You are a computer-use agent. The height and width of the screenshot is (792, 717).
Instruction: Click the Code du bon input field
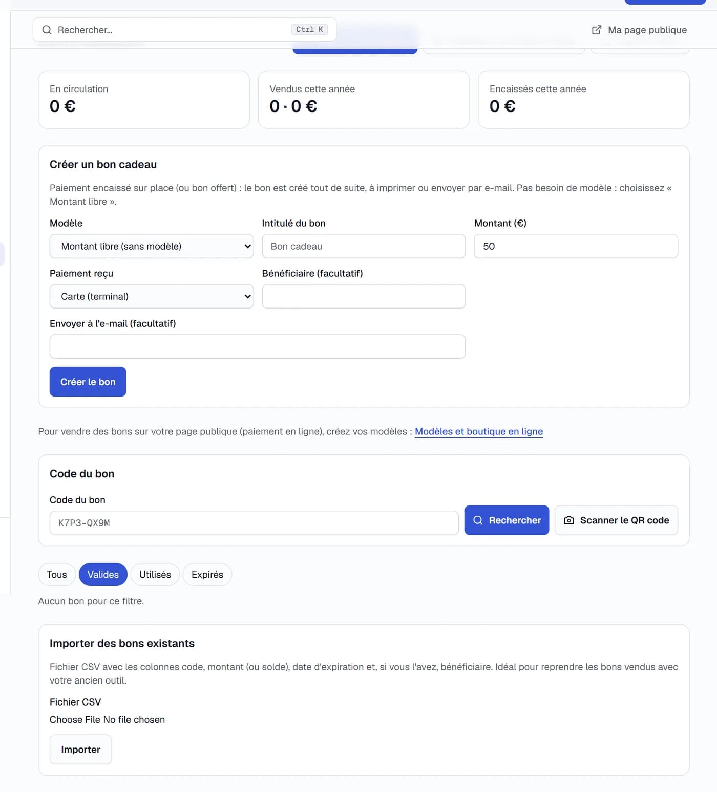point(254,523)
